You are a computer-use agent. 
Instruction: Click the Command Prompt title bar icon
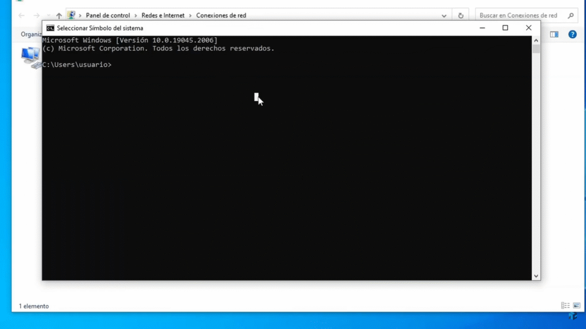tap(50, 28)
